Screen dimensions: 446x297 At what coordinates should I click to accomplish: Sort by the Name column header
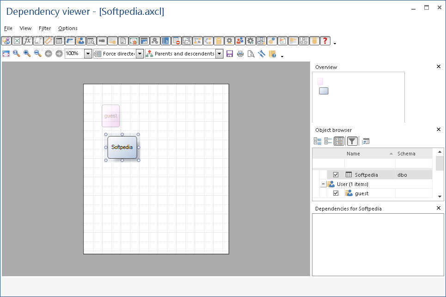point(369,154)
